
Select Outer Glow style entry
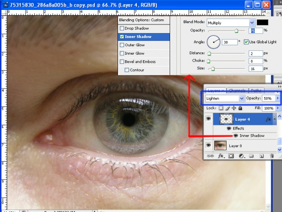tap(144, 45)
